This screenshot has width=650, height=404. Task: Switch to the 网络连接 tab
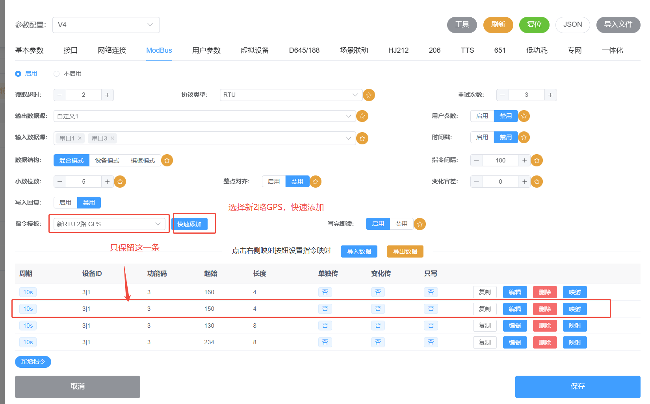[x=112, y=50]
